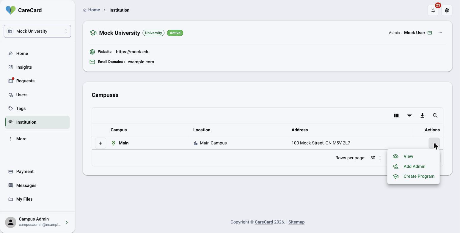Viewport: 460px width, 233px height.
Task: Select Institution in the sidebar
Action: coord(37,122)
